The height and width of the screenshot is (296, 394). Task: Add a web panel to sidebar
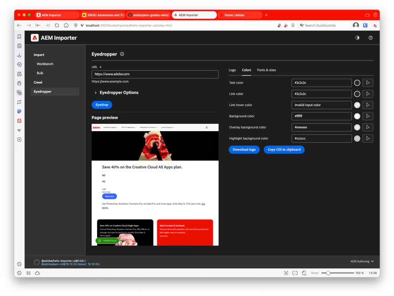point(19,139)
